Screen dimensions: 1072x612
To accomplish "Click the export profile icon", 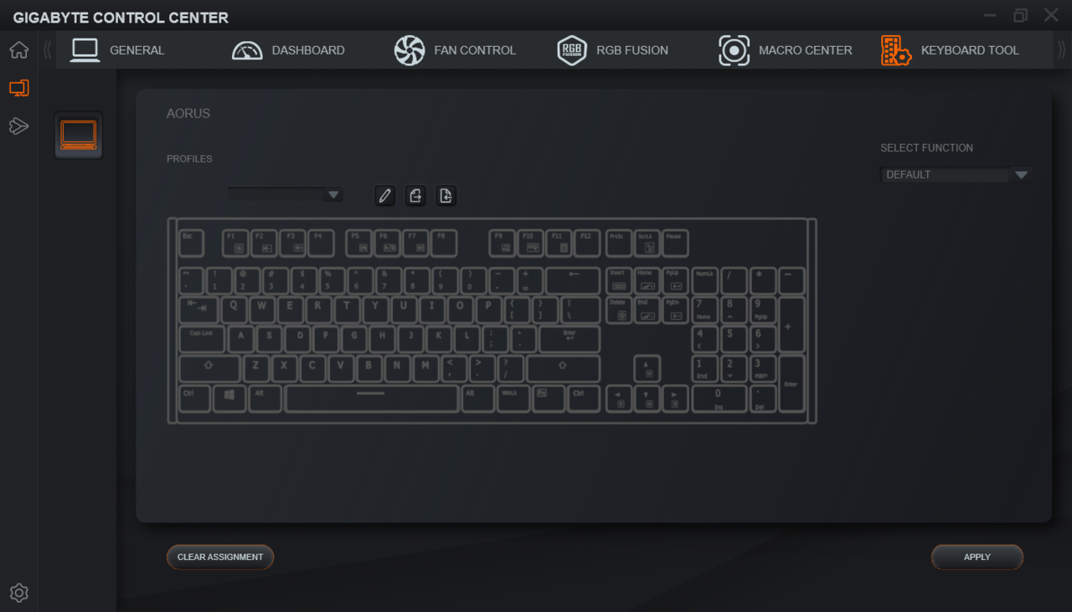I will [x=415, y=196].
